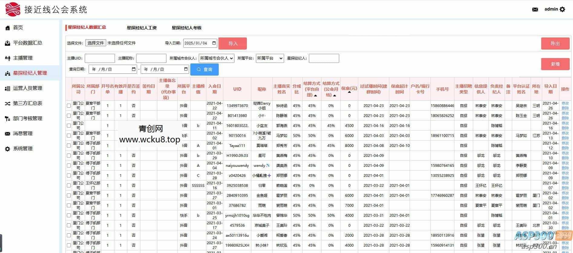
Task: Click the 昵称 column header
Action: (262, 89)
